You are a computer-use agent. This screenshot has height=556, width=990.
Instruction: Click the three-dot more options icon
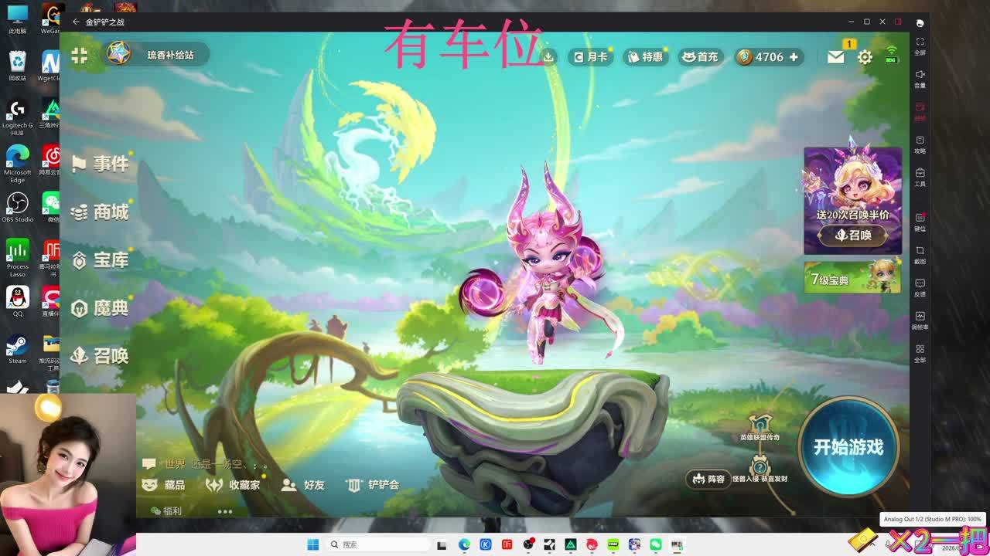pyautogui.click(x=225, y=511)
